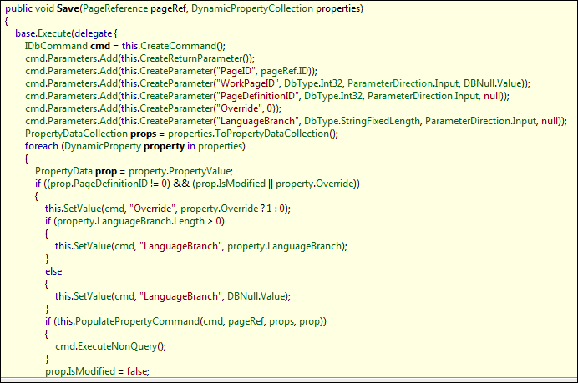Click the "WorkPageID" string literal
578x383 pixels.
click(248, 83)
